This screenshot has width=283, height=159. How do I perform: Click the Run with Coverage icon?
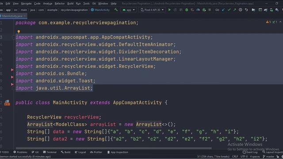tap(192, 10)
